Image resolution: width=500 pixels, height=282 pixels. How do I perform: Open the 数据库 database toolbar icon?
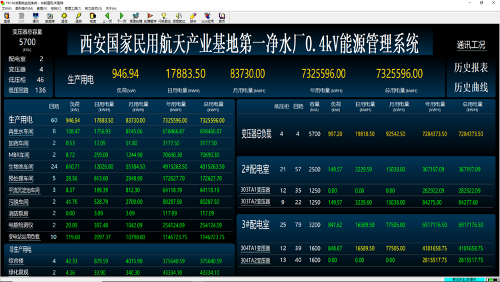pos(50,17)
